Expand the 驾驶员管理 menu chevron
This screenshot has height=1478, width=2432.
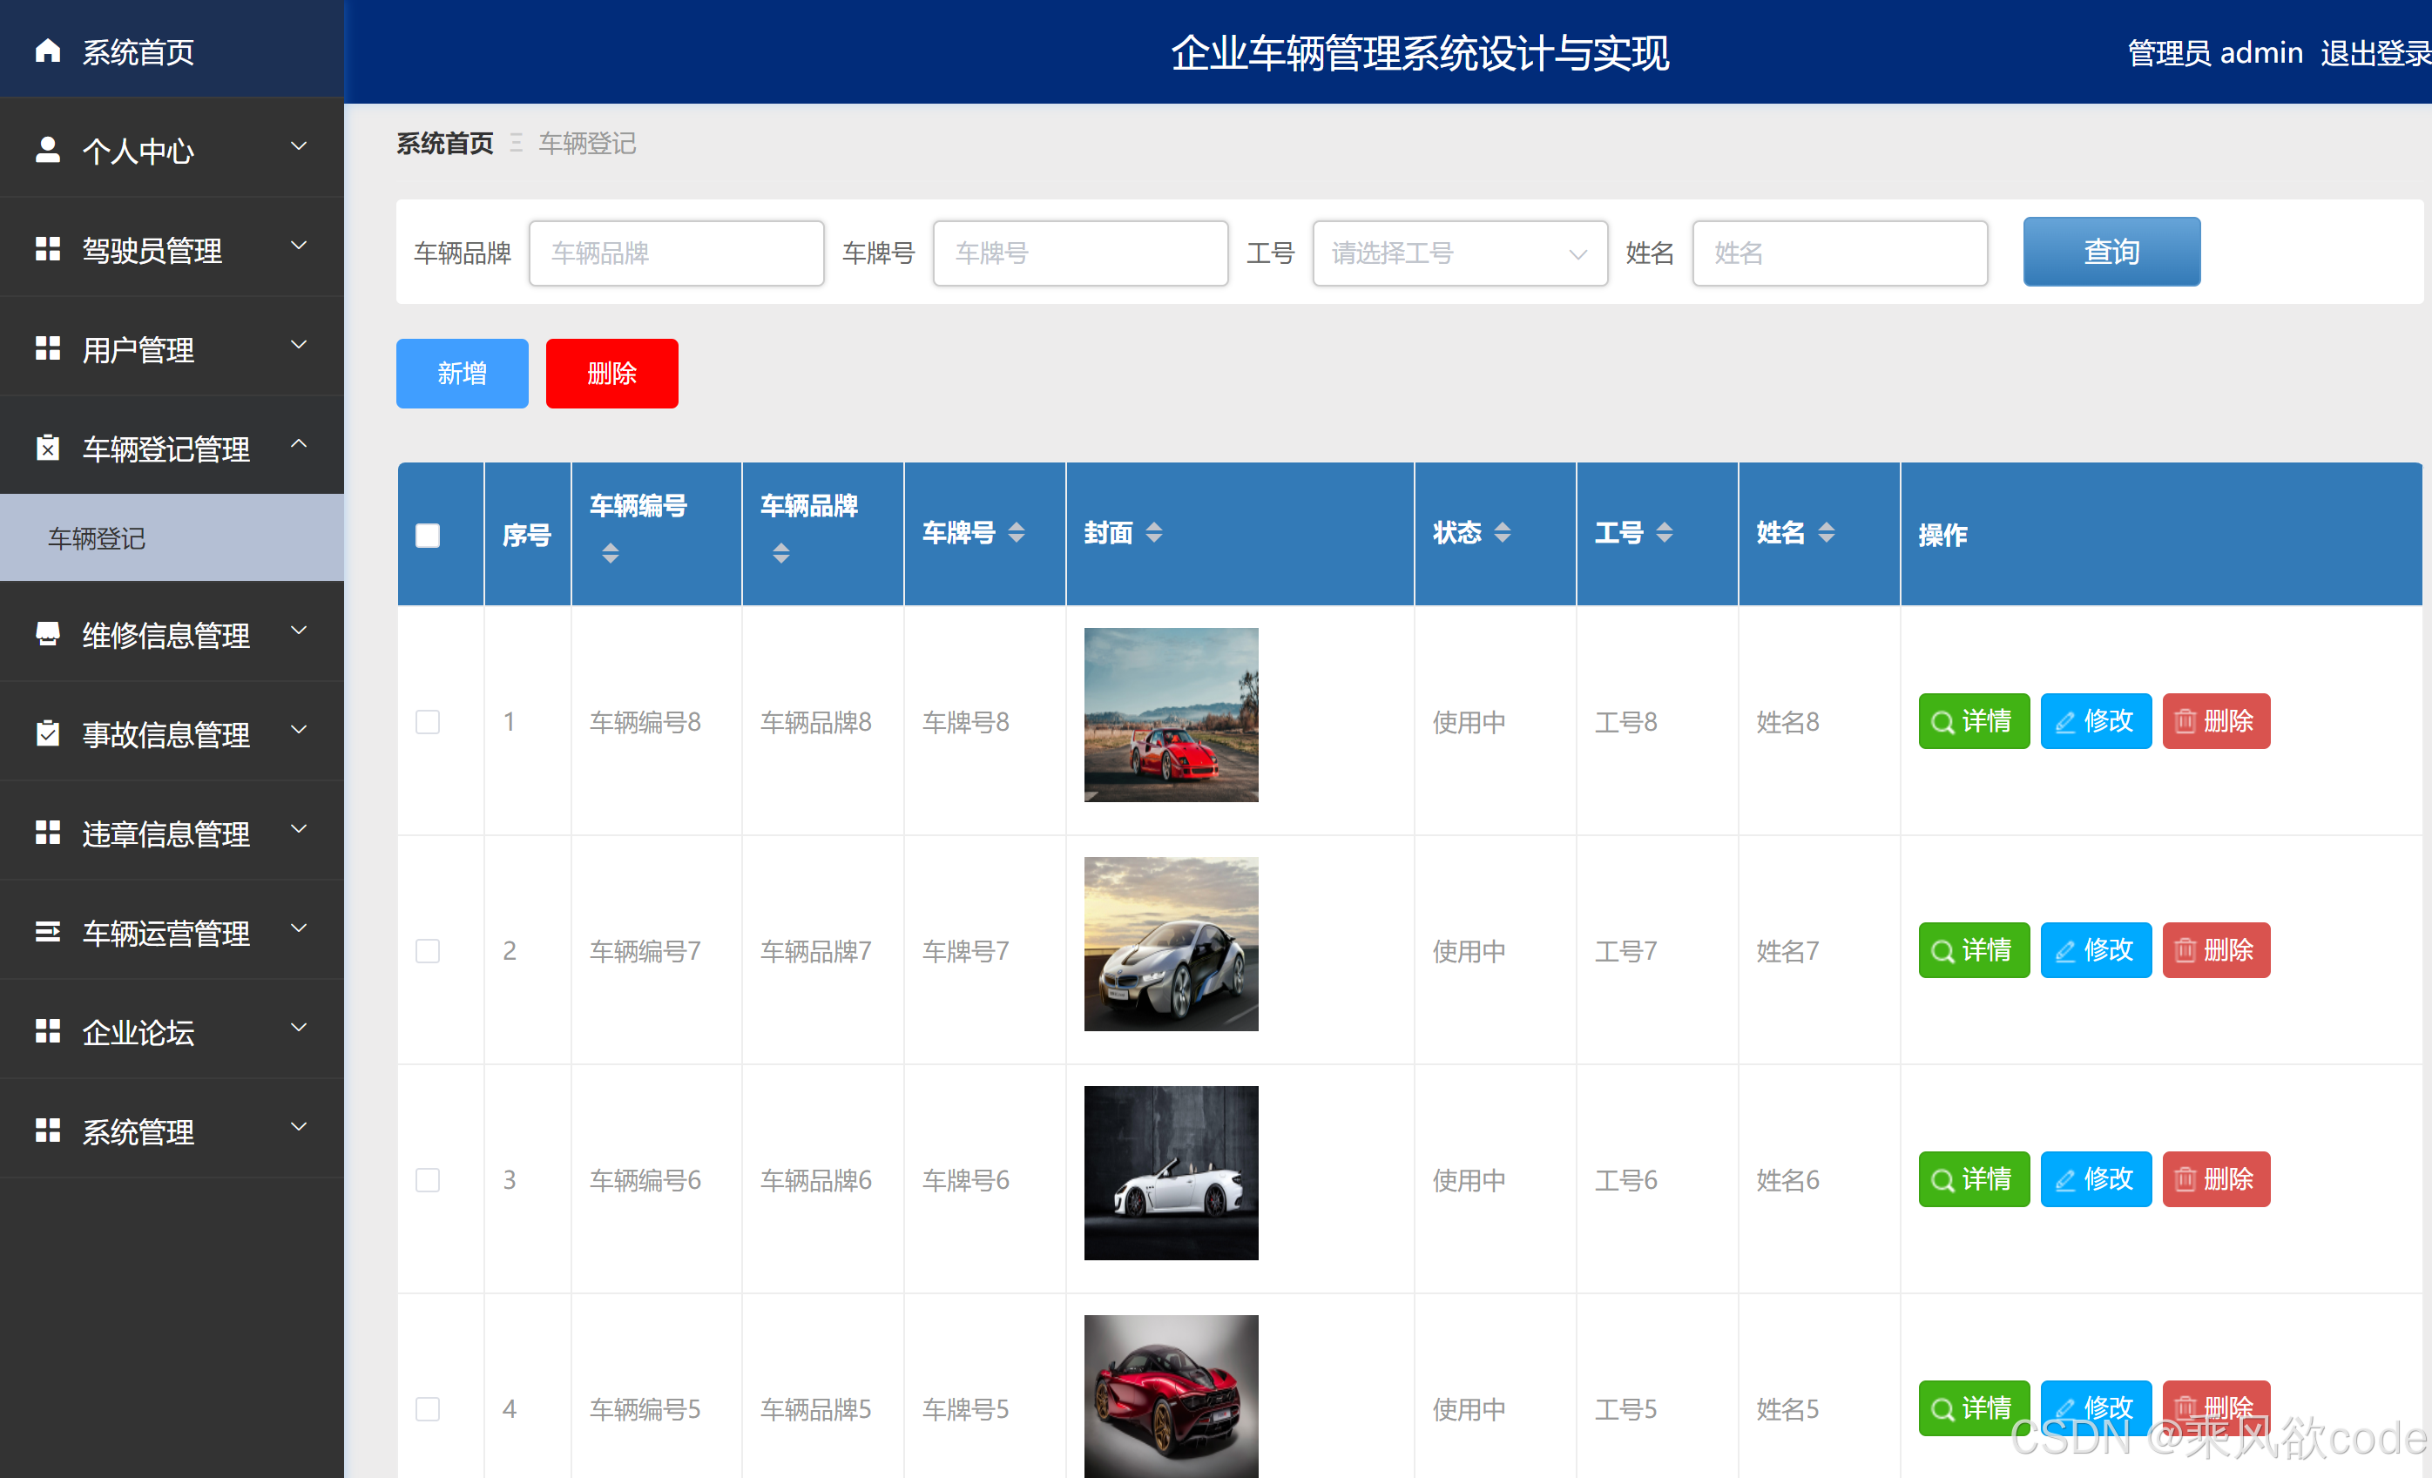point(298,246)
